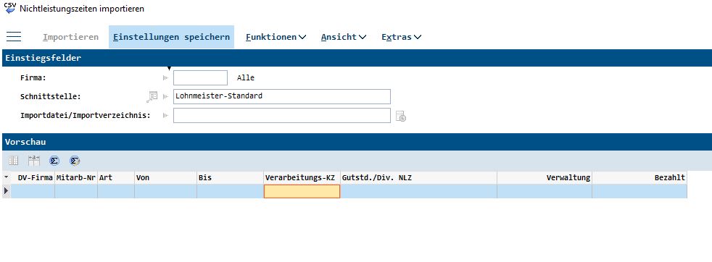Open the hamburger navigation menu
712x262 pixels.
[14, 37]
